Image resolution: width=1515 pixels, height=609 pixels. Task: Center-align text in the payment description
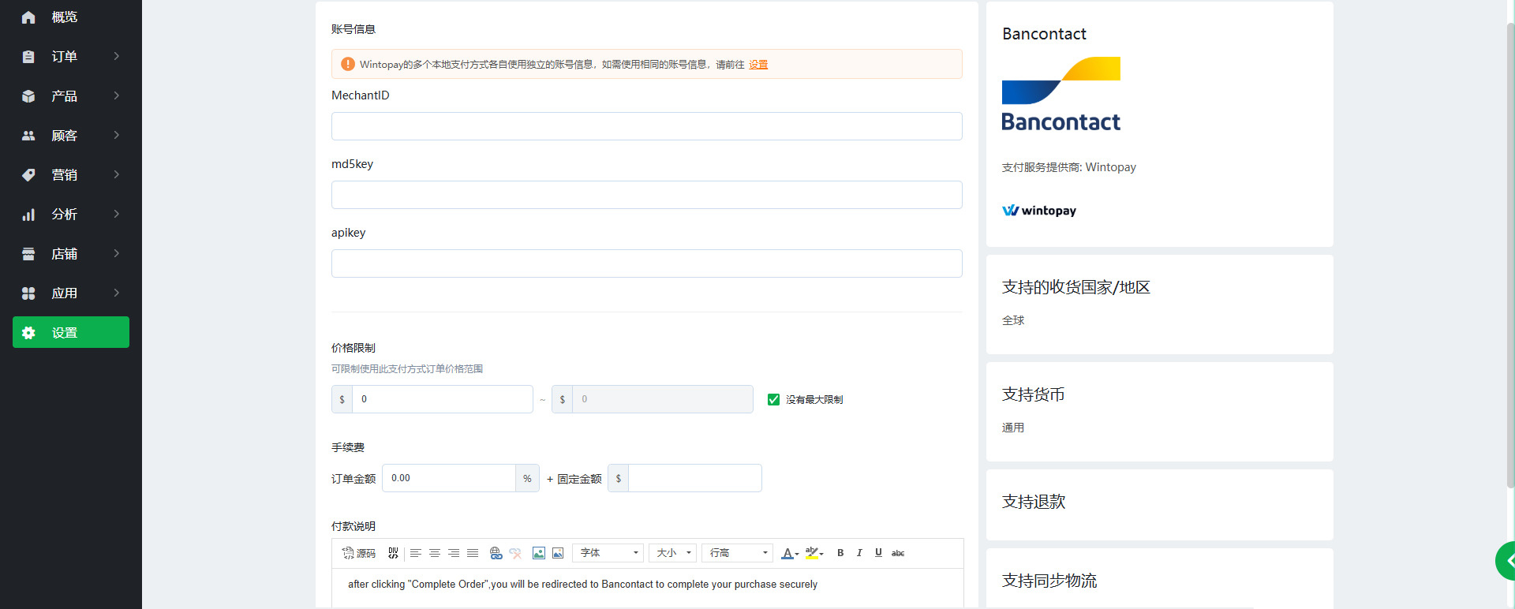tap(435, 553)
